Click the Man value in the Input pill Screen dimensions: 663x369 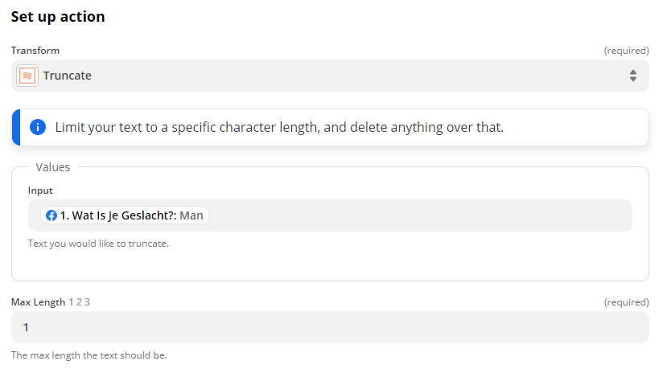(191, 215)
